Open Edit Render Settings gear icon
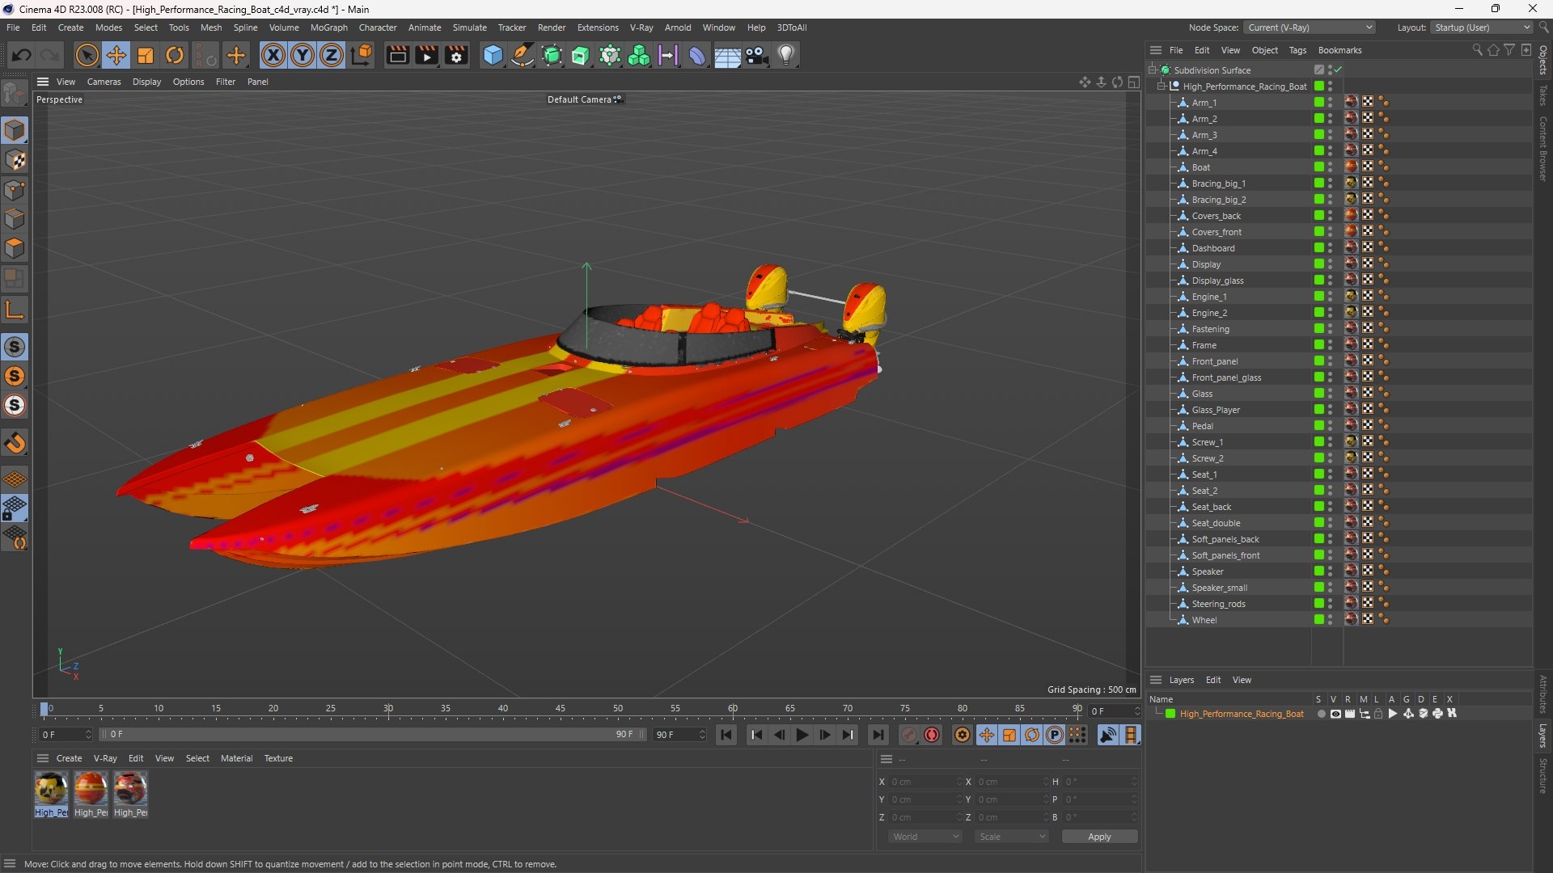The image size is (1553, 873). (456, 55)
